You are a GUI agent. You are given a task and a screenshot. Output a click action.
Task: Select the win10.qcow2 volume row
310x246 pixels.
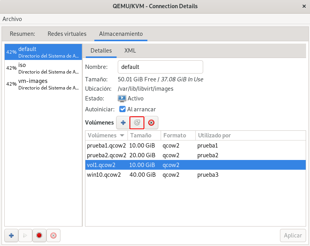(x=195, y=175)
